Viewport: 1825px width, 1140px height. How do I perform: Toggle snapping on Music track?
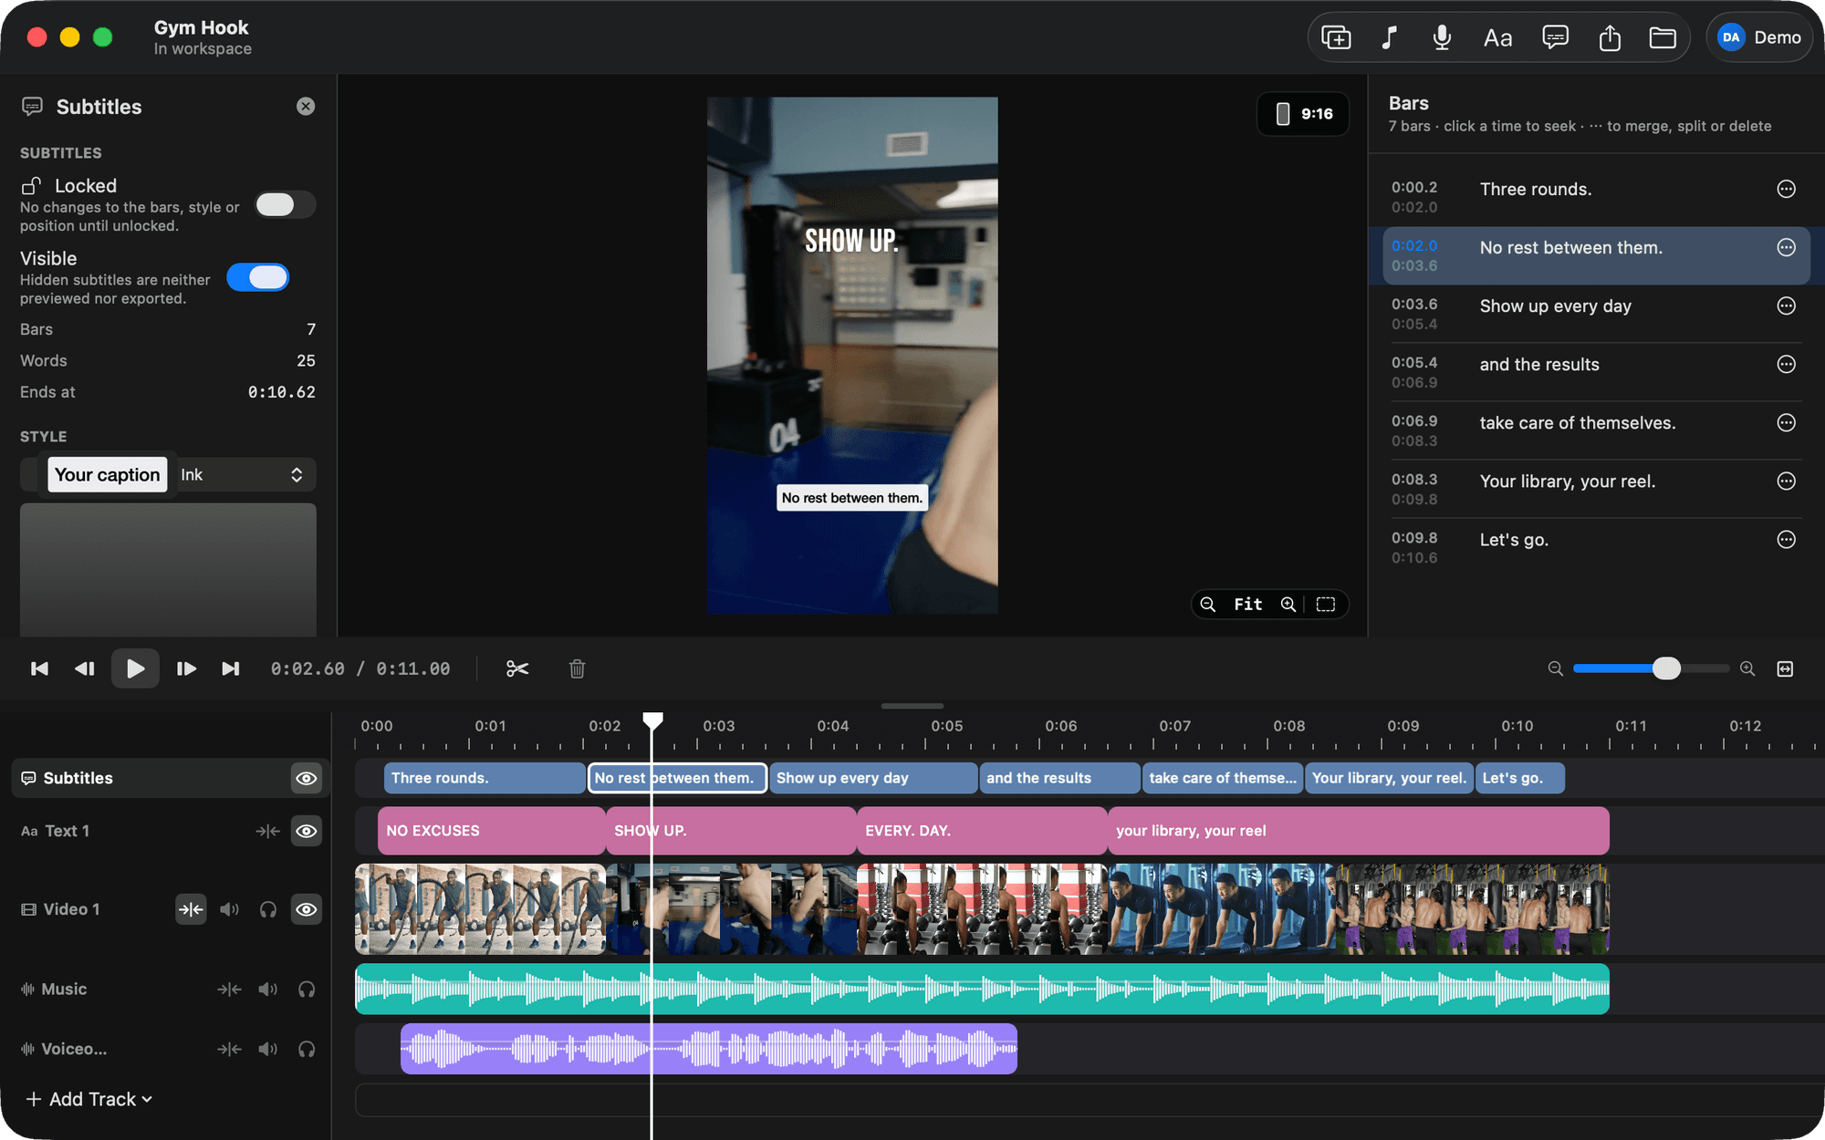click(229, 990)
